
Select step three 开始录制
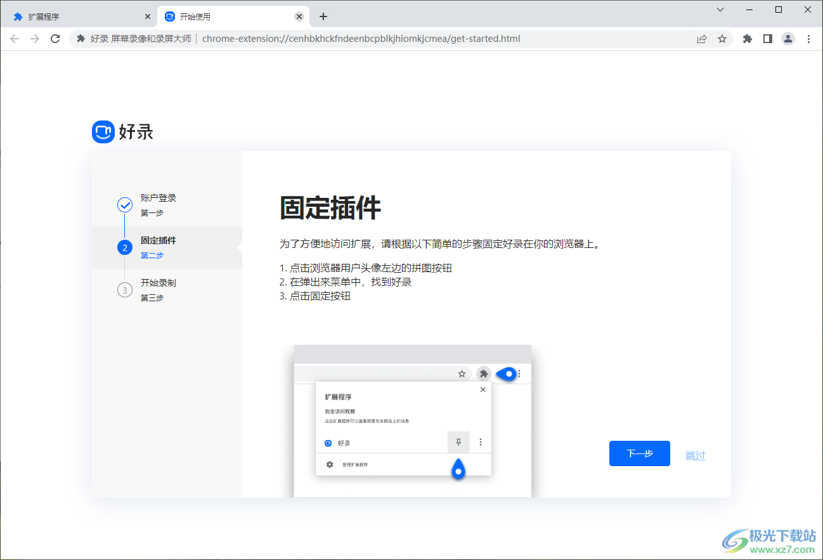pyautogui.click(x=167, y=290)
